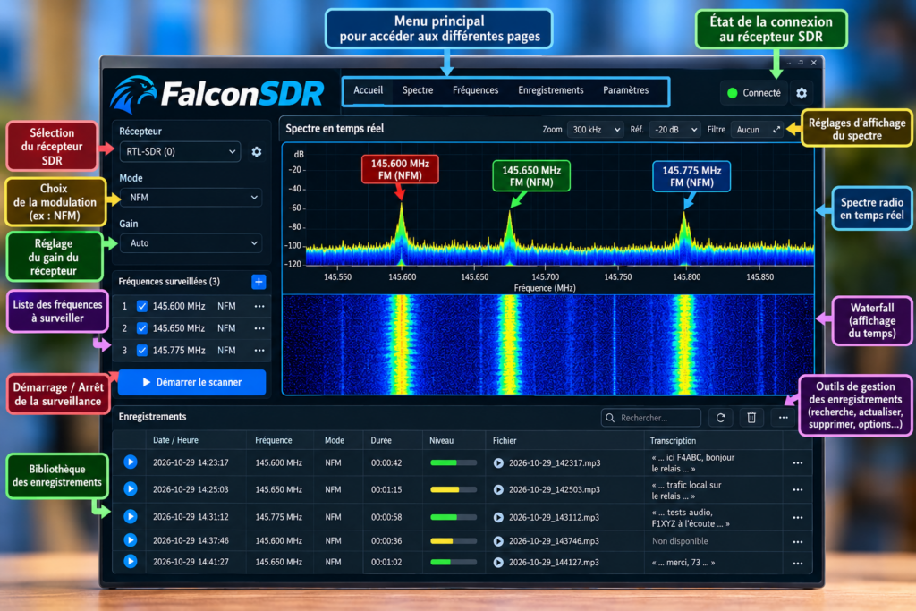Open row menu for 143112.mp3 recording
The image size is (916, 611).
pyautogui.click(x=797, y=518)
